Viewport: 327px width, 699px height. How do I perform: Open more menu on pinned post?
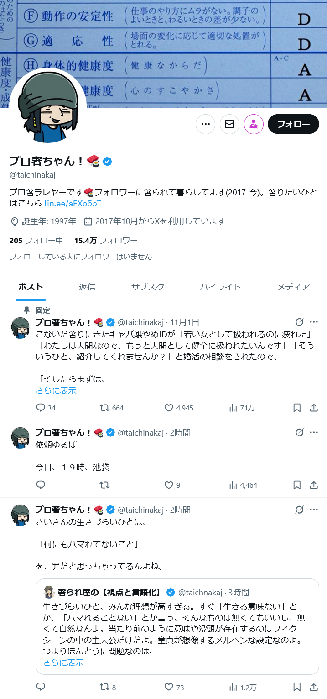point(314,321)
